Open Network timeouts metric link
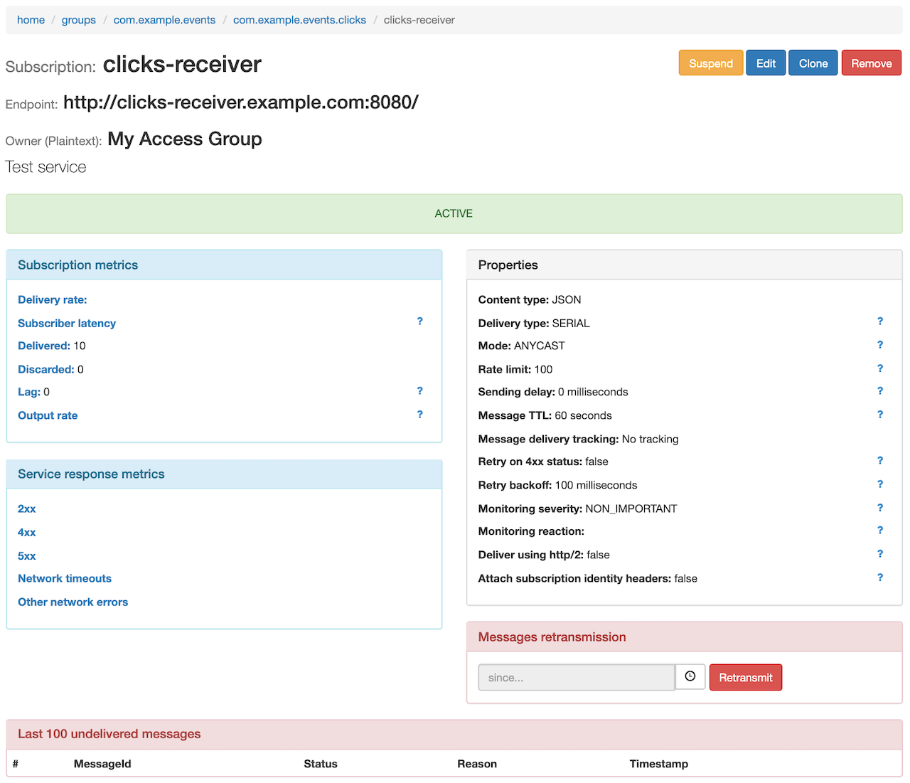Screen dimensions: 910x783 (65, 578)
